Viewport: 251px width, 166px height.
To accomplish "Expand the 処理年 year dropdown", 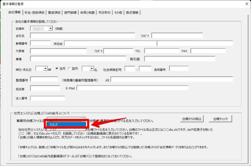I will (x=50, y=29).
